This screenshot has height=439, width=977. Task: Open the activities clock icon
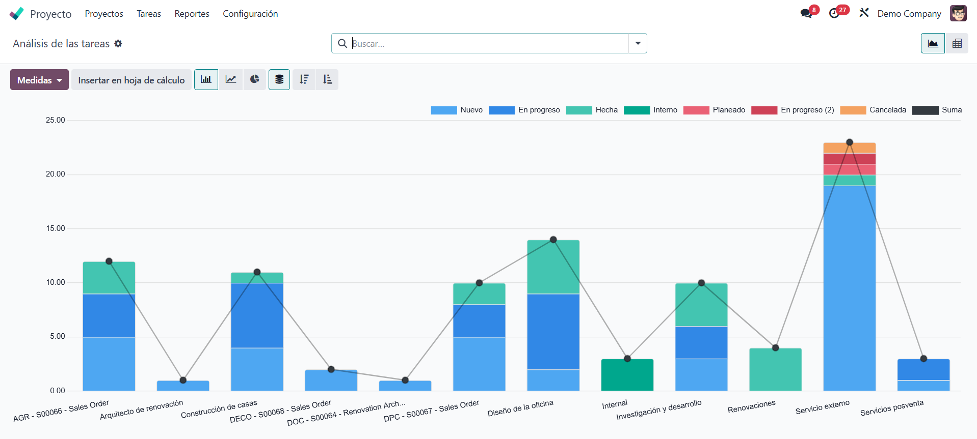click(834, 14)
